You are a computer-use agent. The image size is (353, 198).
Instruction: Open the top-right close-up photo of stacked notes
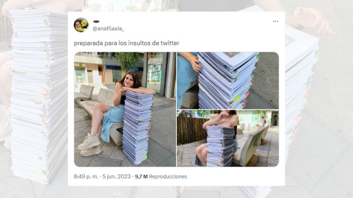[x=228, y=81]
